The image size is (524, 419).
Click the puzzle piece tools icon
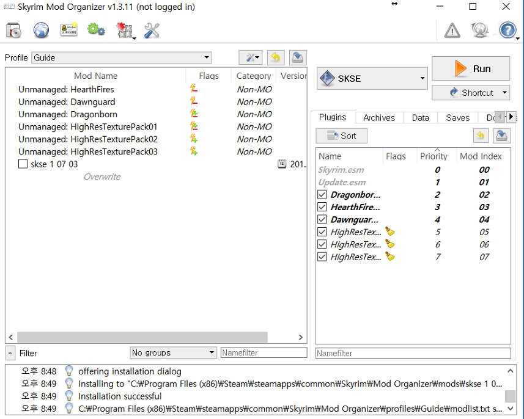tap(124, 31)
